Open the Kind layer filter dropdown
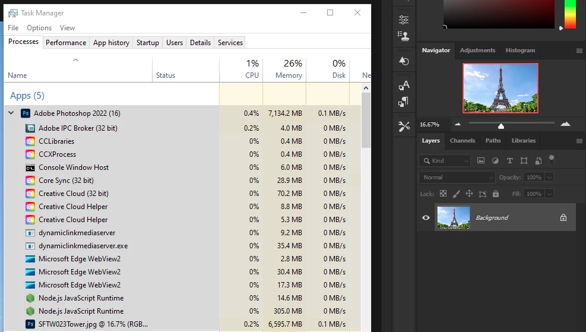 pyautogui.click(x=445, y=161)
